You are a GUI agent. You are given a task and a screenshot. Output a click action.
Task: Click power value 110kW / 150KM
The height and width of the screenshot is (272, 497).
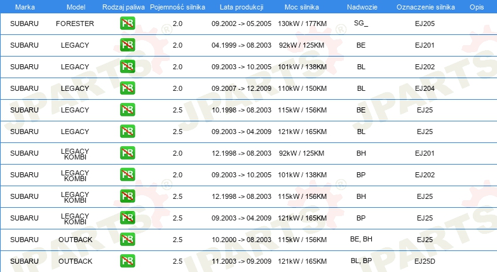point(302,88)
